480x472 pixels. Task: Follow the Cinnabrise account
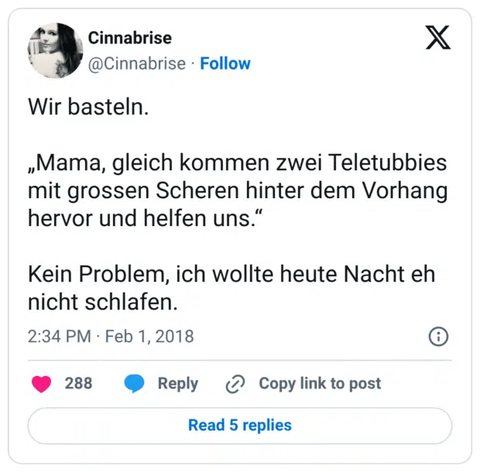pyautogui.click(x=225, y=63)
